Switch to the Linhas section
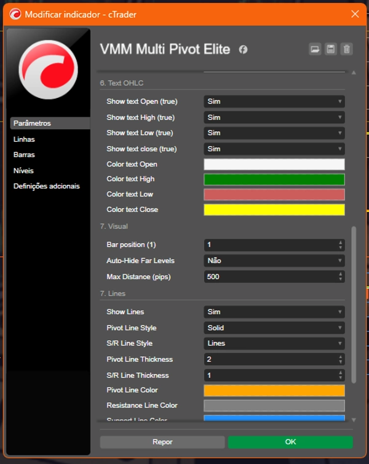The image size is (369, 464). coord(24,139)
